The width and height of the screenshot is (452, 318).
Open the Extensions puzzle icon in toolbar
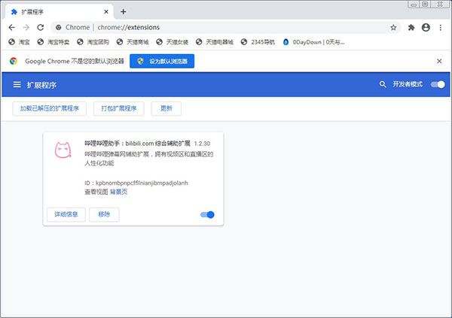[x=411, y=27]
